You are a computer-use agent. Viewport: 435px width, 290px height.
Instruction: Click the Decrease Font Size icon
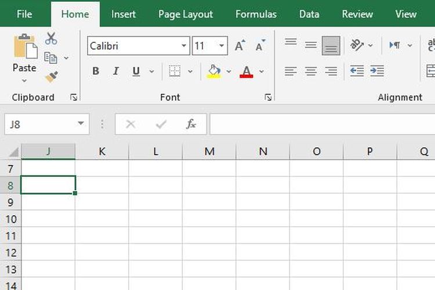point(260,46)
